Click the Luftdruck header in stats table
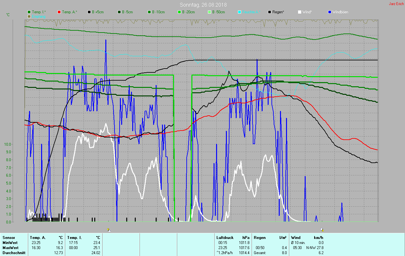 pyautogui.click(x=225, y=237)
